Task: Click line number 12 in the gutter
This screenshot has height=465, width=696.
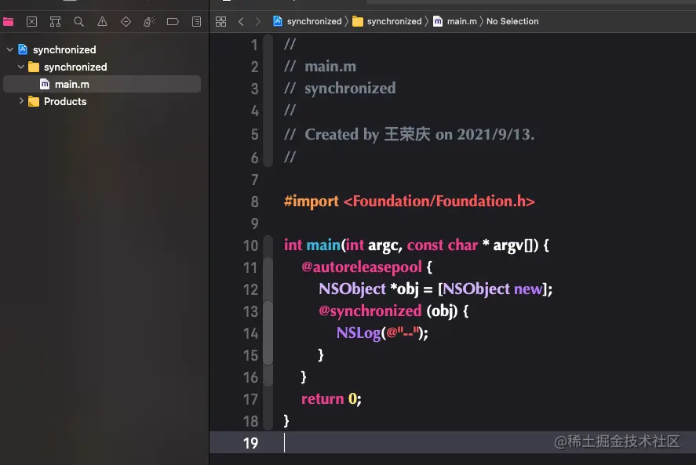Action: 250,289
